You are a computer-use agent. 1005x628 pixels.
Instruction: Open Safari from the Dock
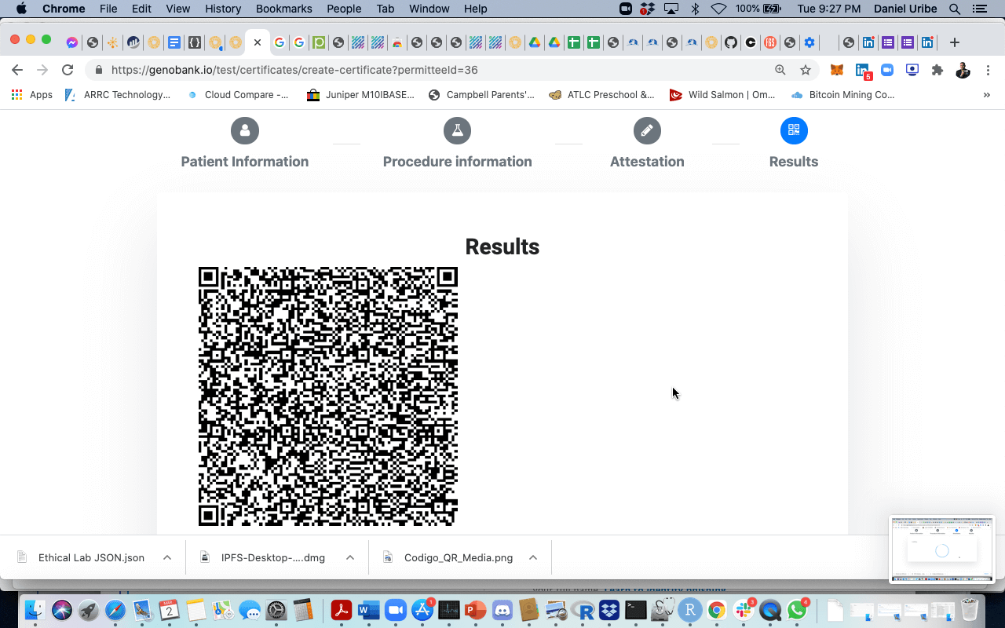coord(115,610)
